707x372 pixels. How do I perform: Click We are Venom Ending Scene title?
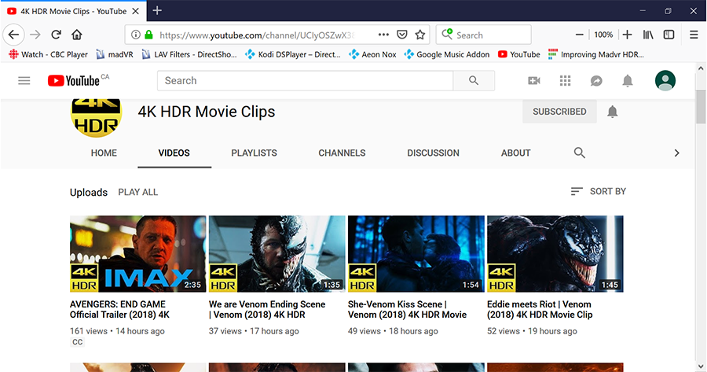click(x=267, y=309)
